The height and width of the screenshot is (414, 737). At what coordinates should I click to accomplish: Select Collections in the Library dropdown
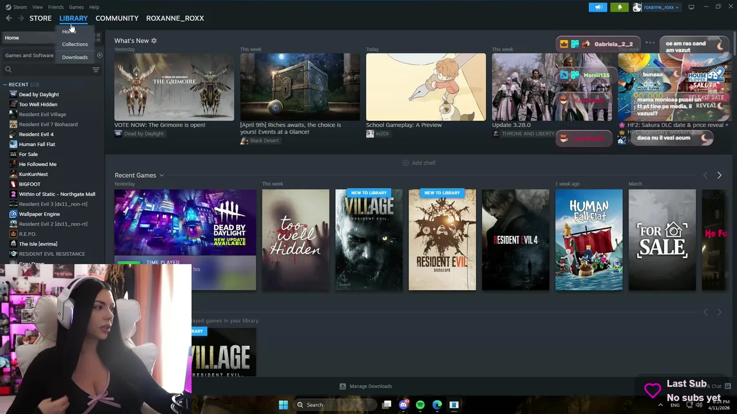(x=75, y=44)
